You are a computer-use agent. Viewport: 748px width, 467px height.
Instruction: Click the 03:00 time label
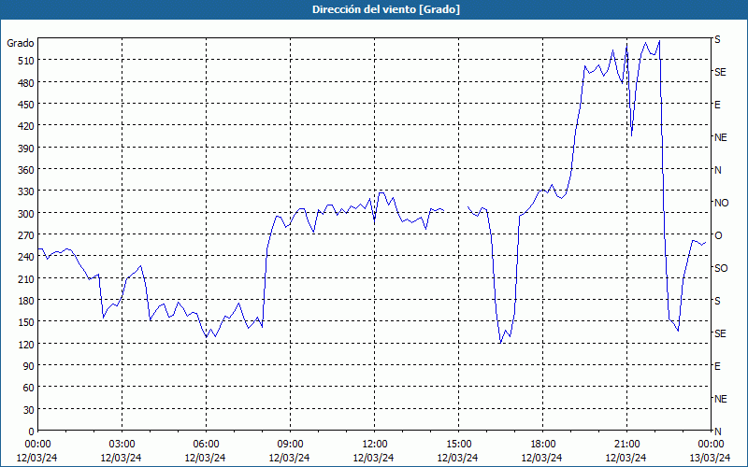click(122, 445)
